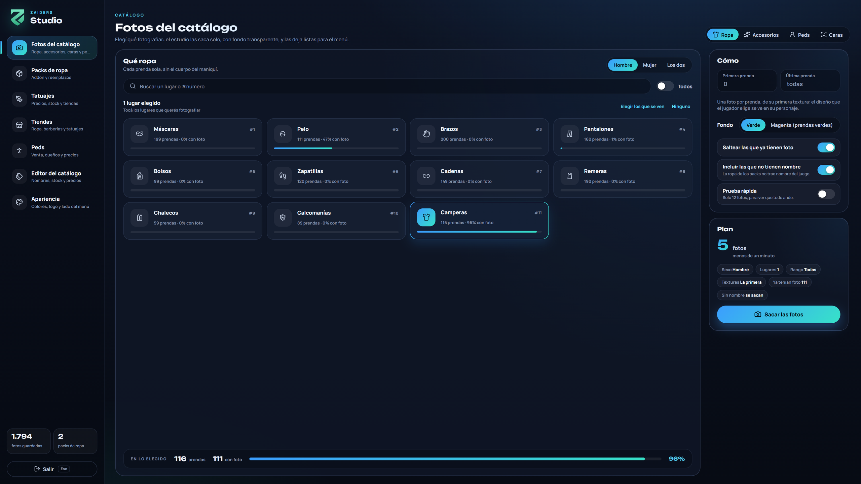Select the Pelo hair icon
The image size is (861, 484).
[283, 134]
